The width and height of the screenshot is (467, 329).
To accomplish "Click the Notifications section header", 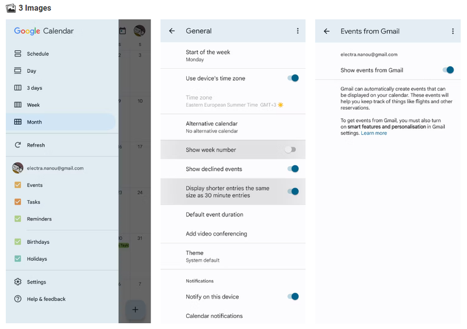I will [x=200, y=281].
